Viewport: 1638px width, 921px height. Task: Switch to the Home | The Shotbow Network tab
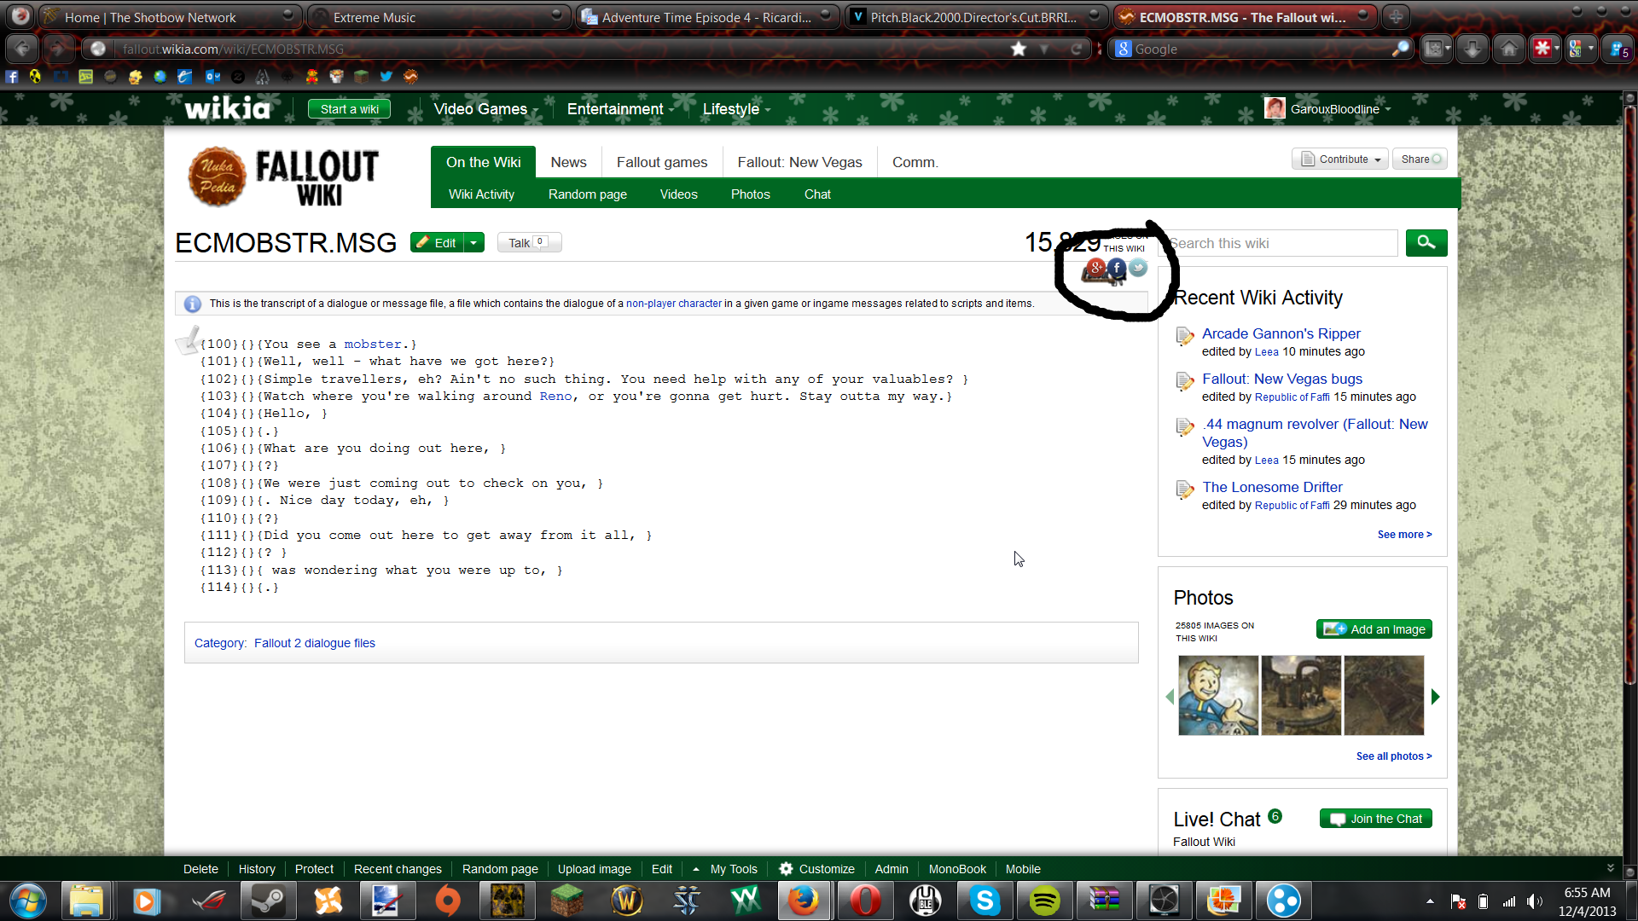click(169, 16)
